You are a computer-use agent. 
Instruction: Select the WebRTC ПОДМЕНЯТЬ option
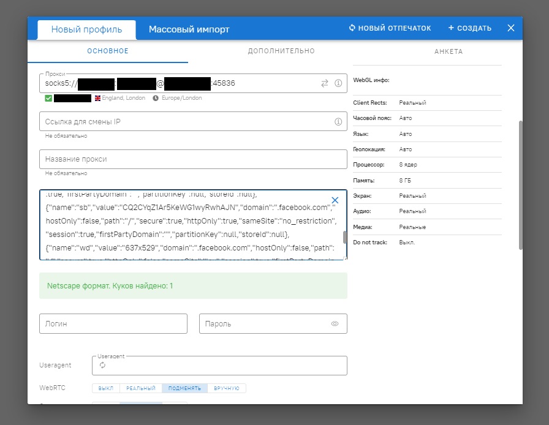(185, 388)
